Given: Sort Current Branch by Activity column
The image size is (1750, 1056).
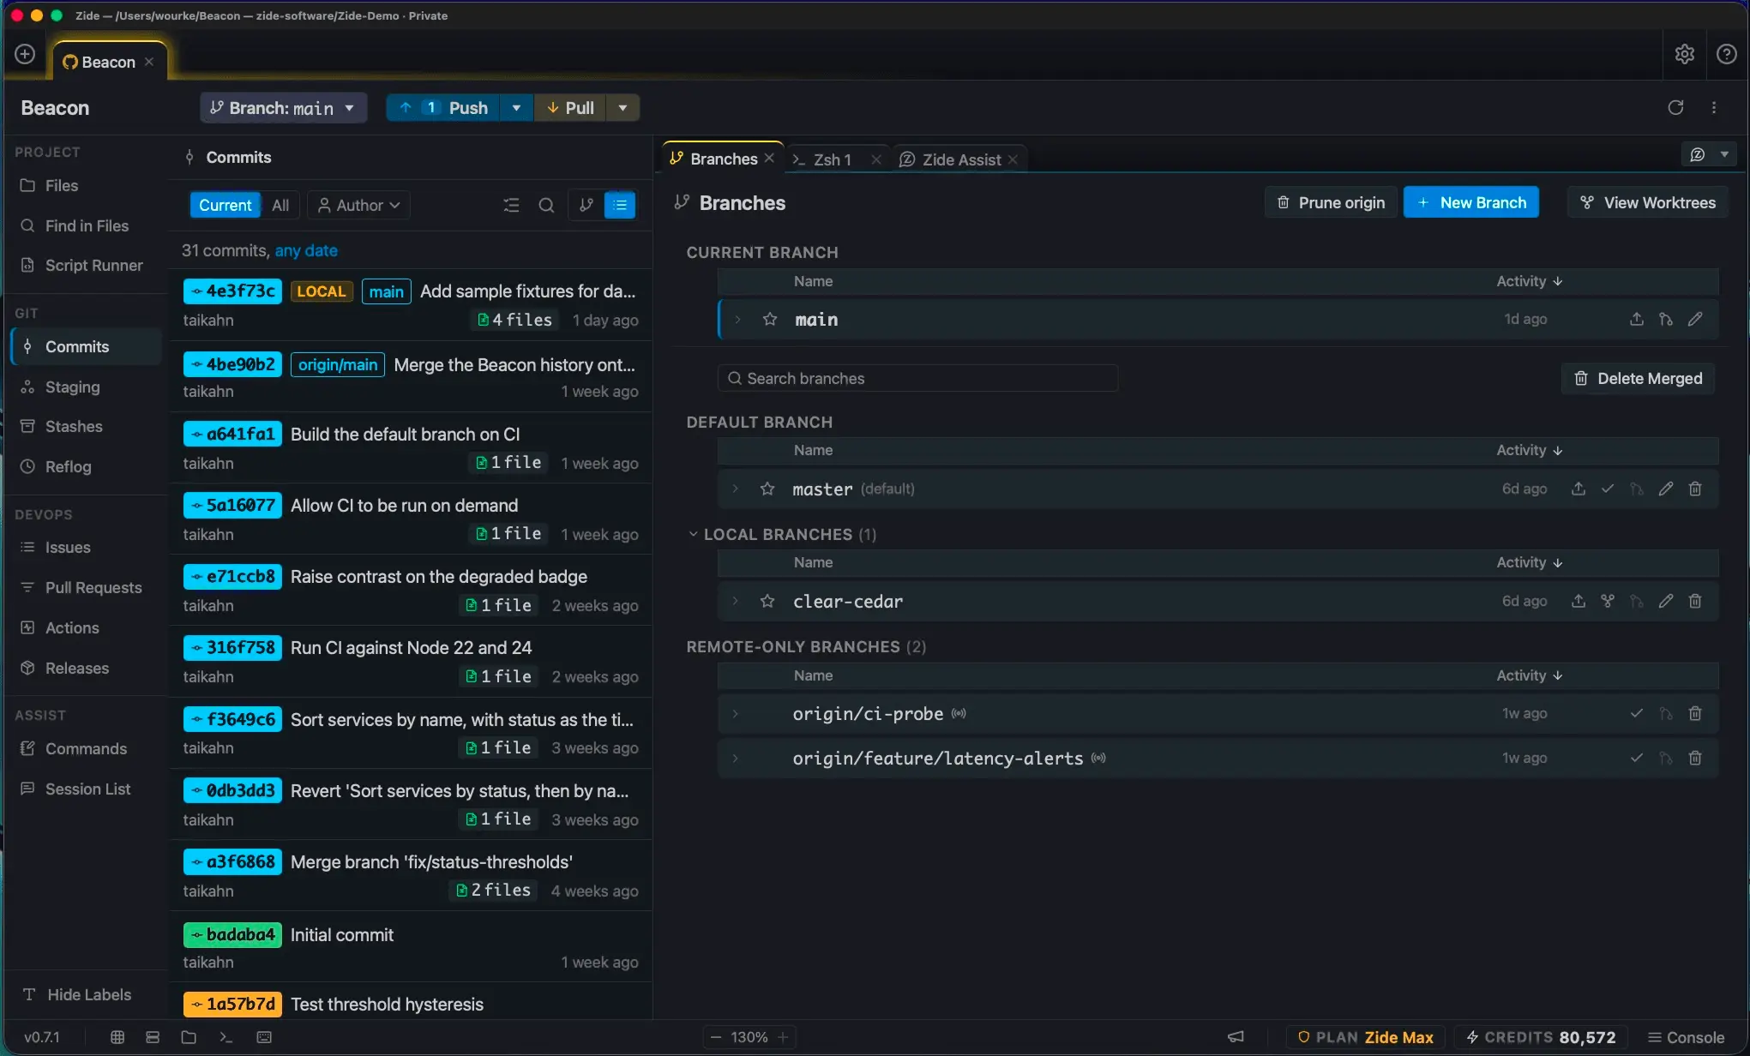Looking at the screenshot, I should 1529,281.
